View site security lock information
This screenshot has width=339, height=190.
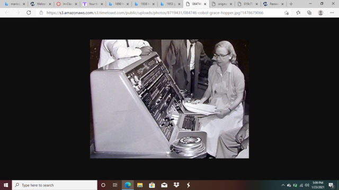click(x=41, y=13)
